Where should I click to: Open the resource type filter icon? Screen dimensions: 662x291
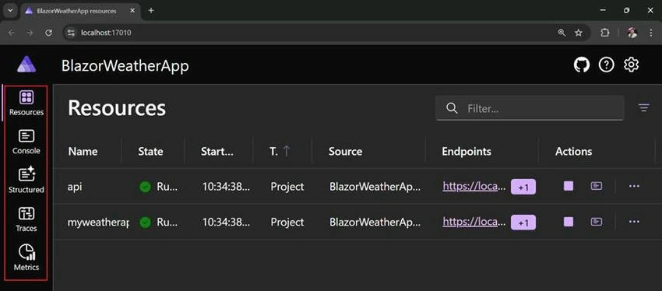point(643,108)
